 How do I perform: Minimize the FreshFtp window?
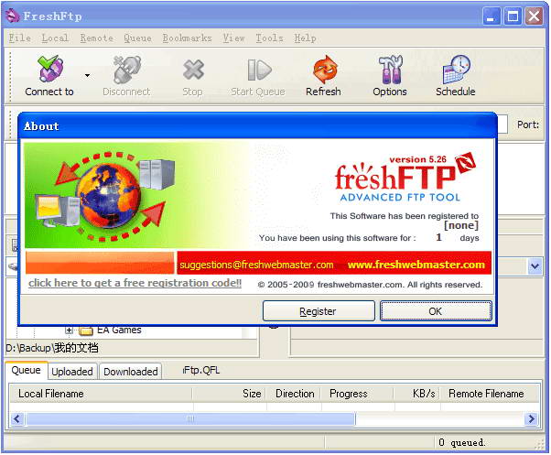coord(492,16)
